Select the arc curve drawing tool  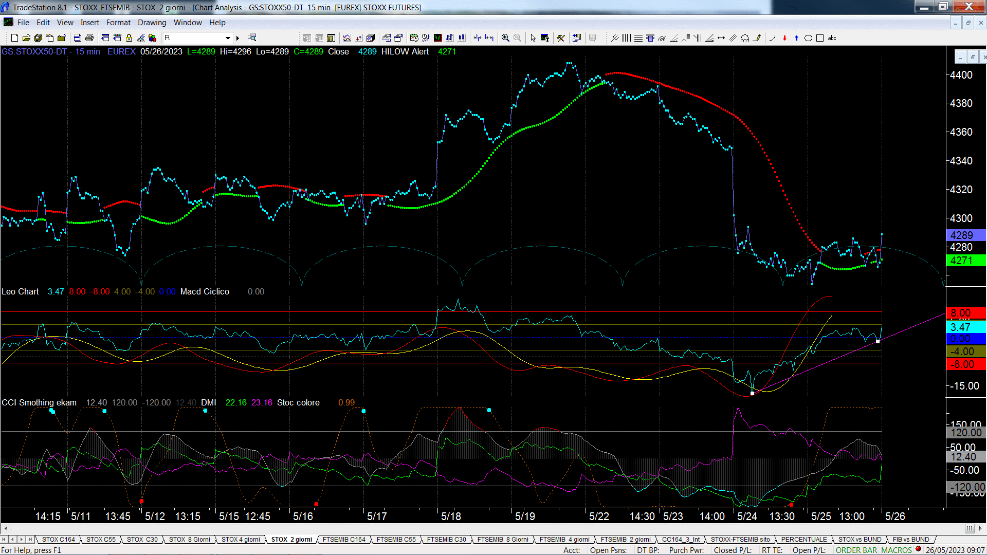point(773,38)
